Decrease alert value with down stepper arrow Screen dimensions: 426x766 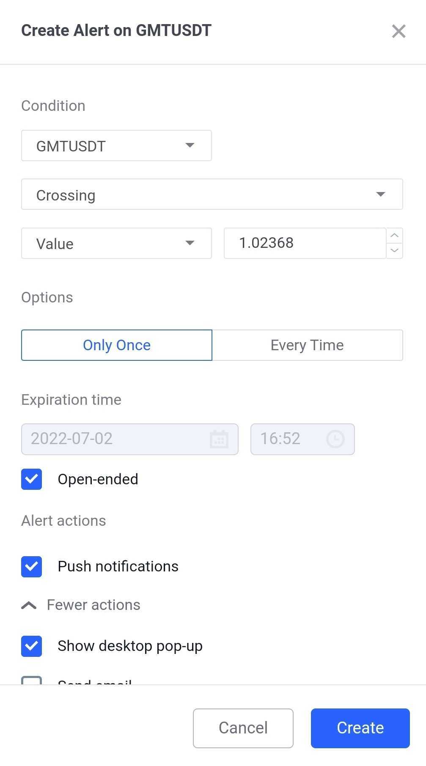pos(394,250)
